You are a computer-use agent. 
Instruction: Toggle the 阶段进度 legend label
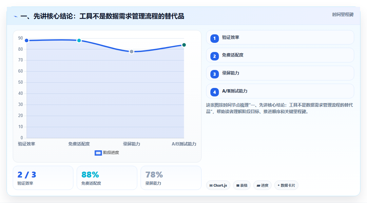click(x=111, y=153)
